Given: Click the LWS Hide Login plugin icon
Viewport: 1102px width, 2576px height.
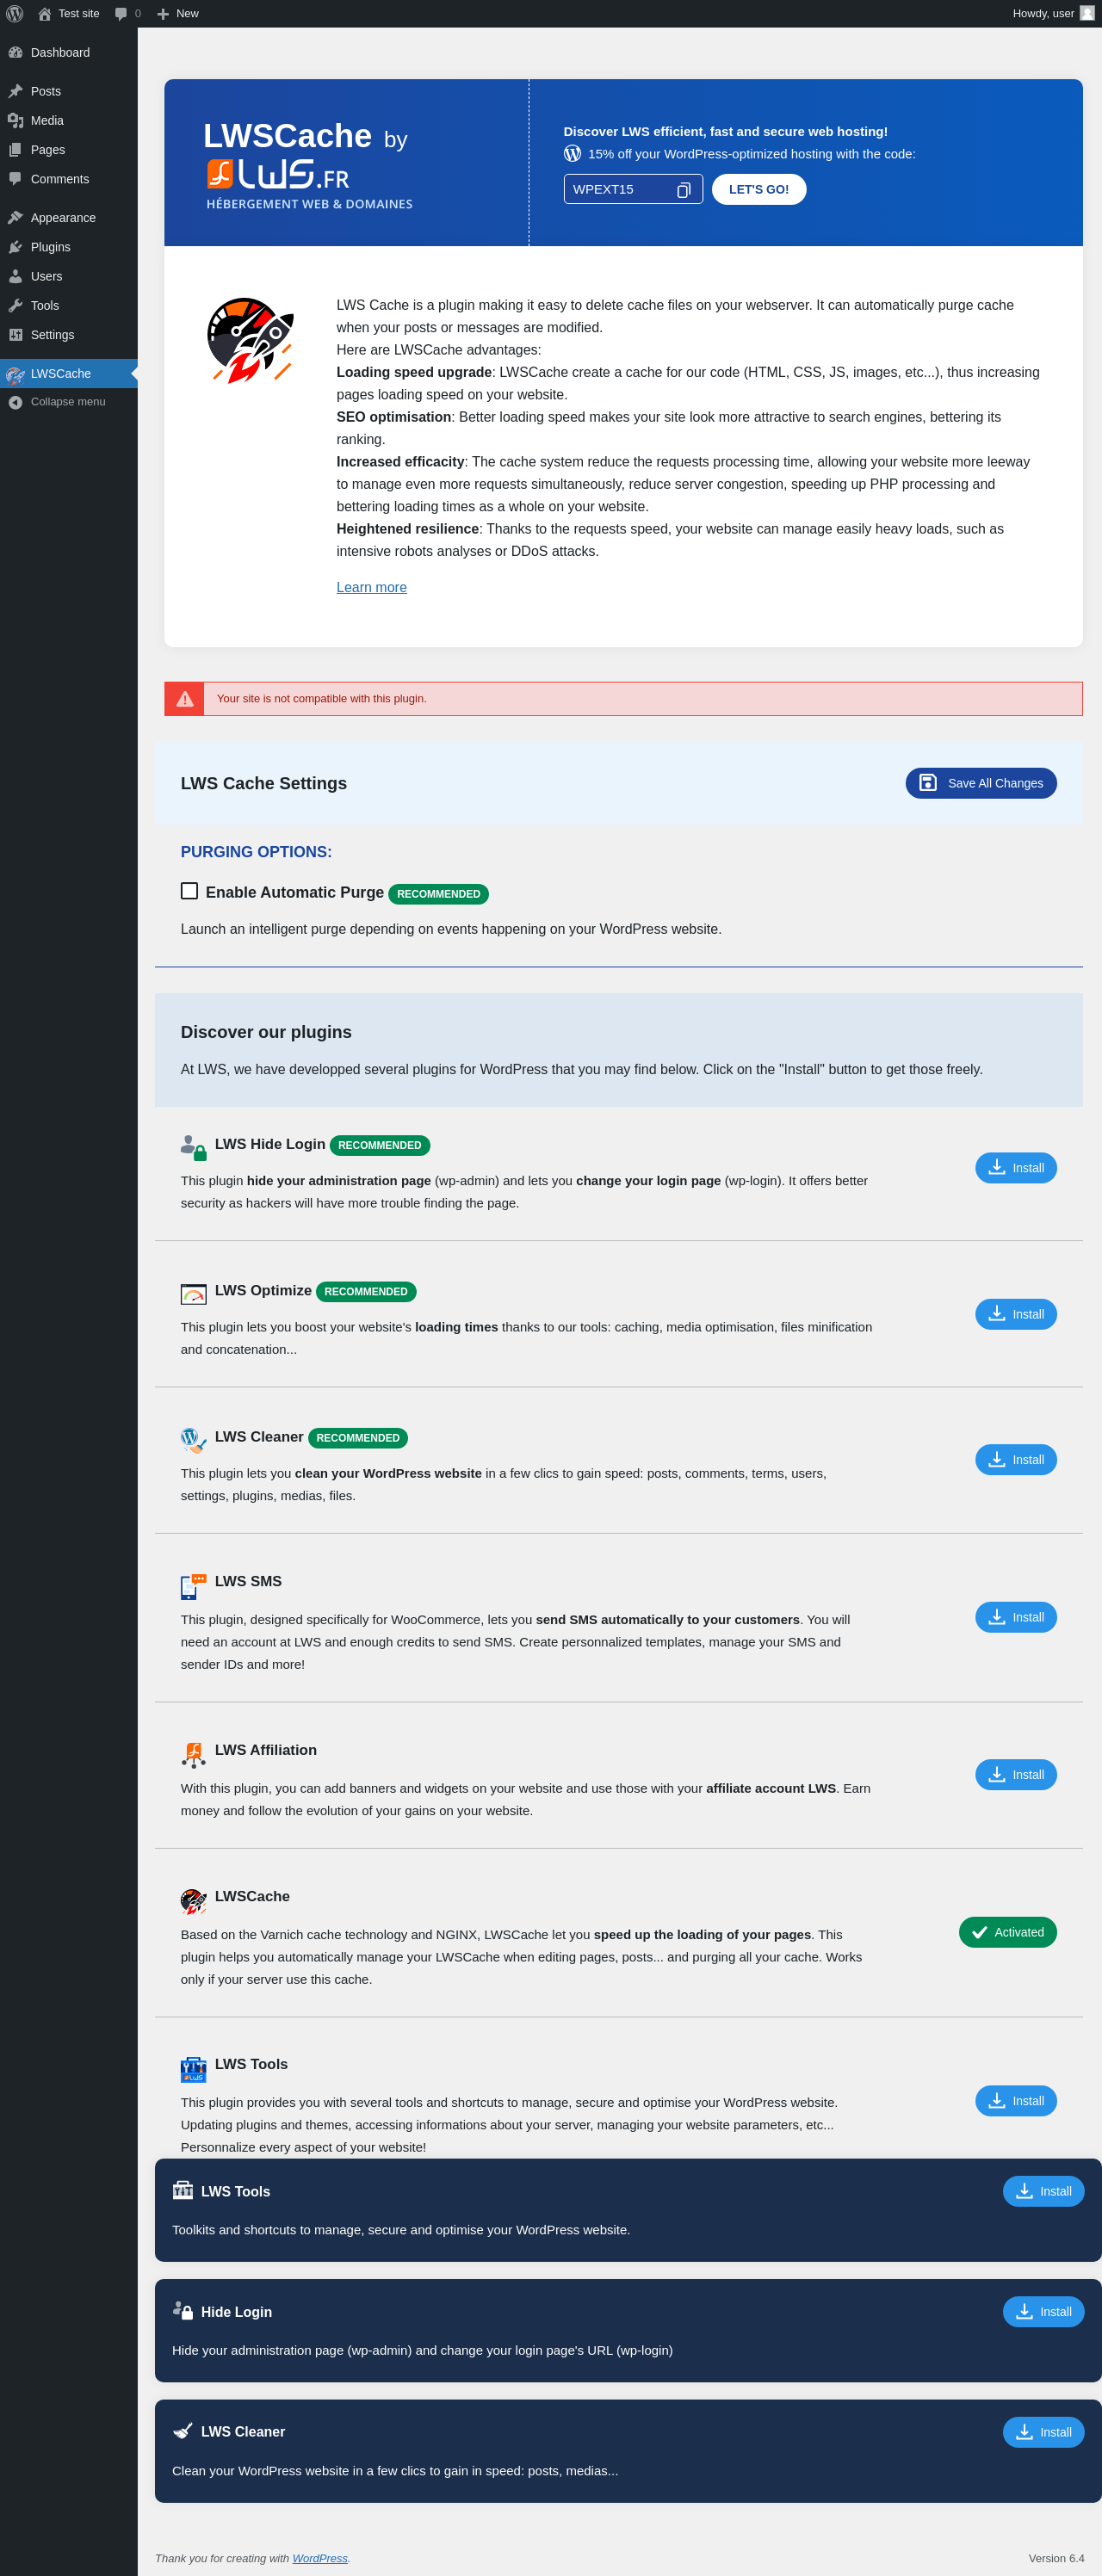Looking at the screenshot, I should [193, 1146].
